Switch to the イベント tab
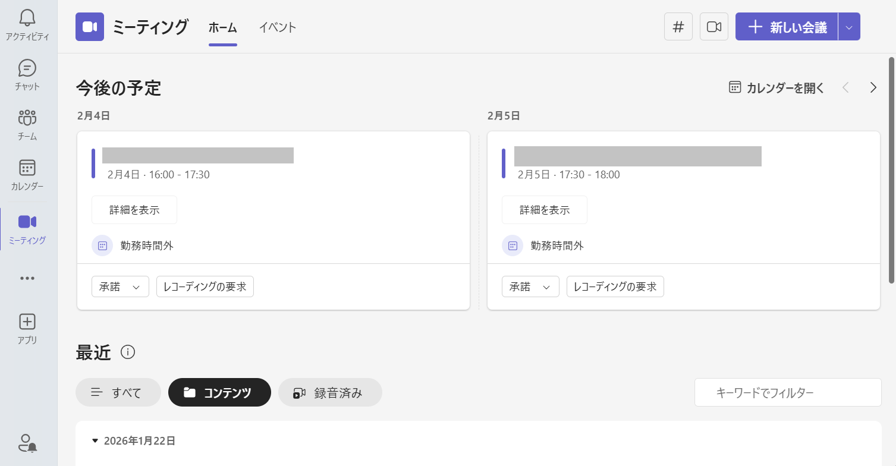 (x=277, y=27)
